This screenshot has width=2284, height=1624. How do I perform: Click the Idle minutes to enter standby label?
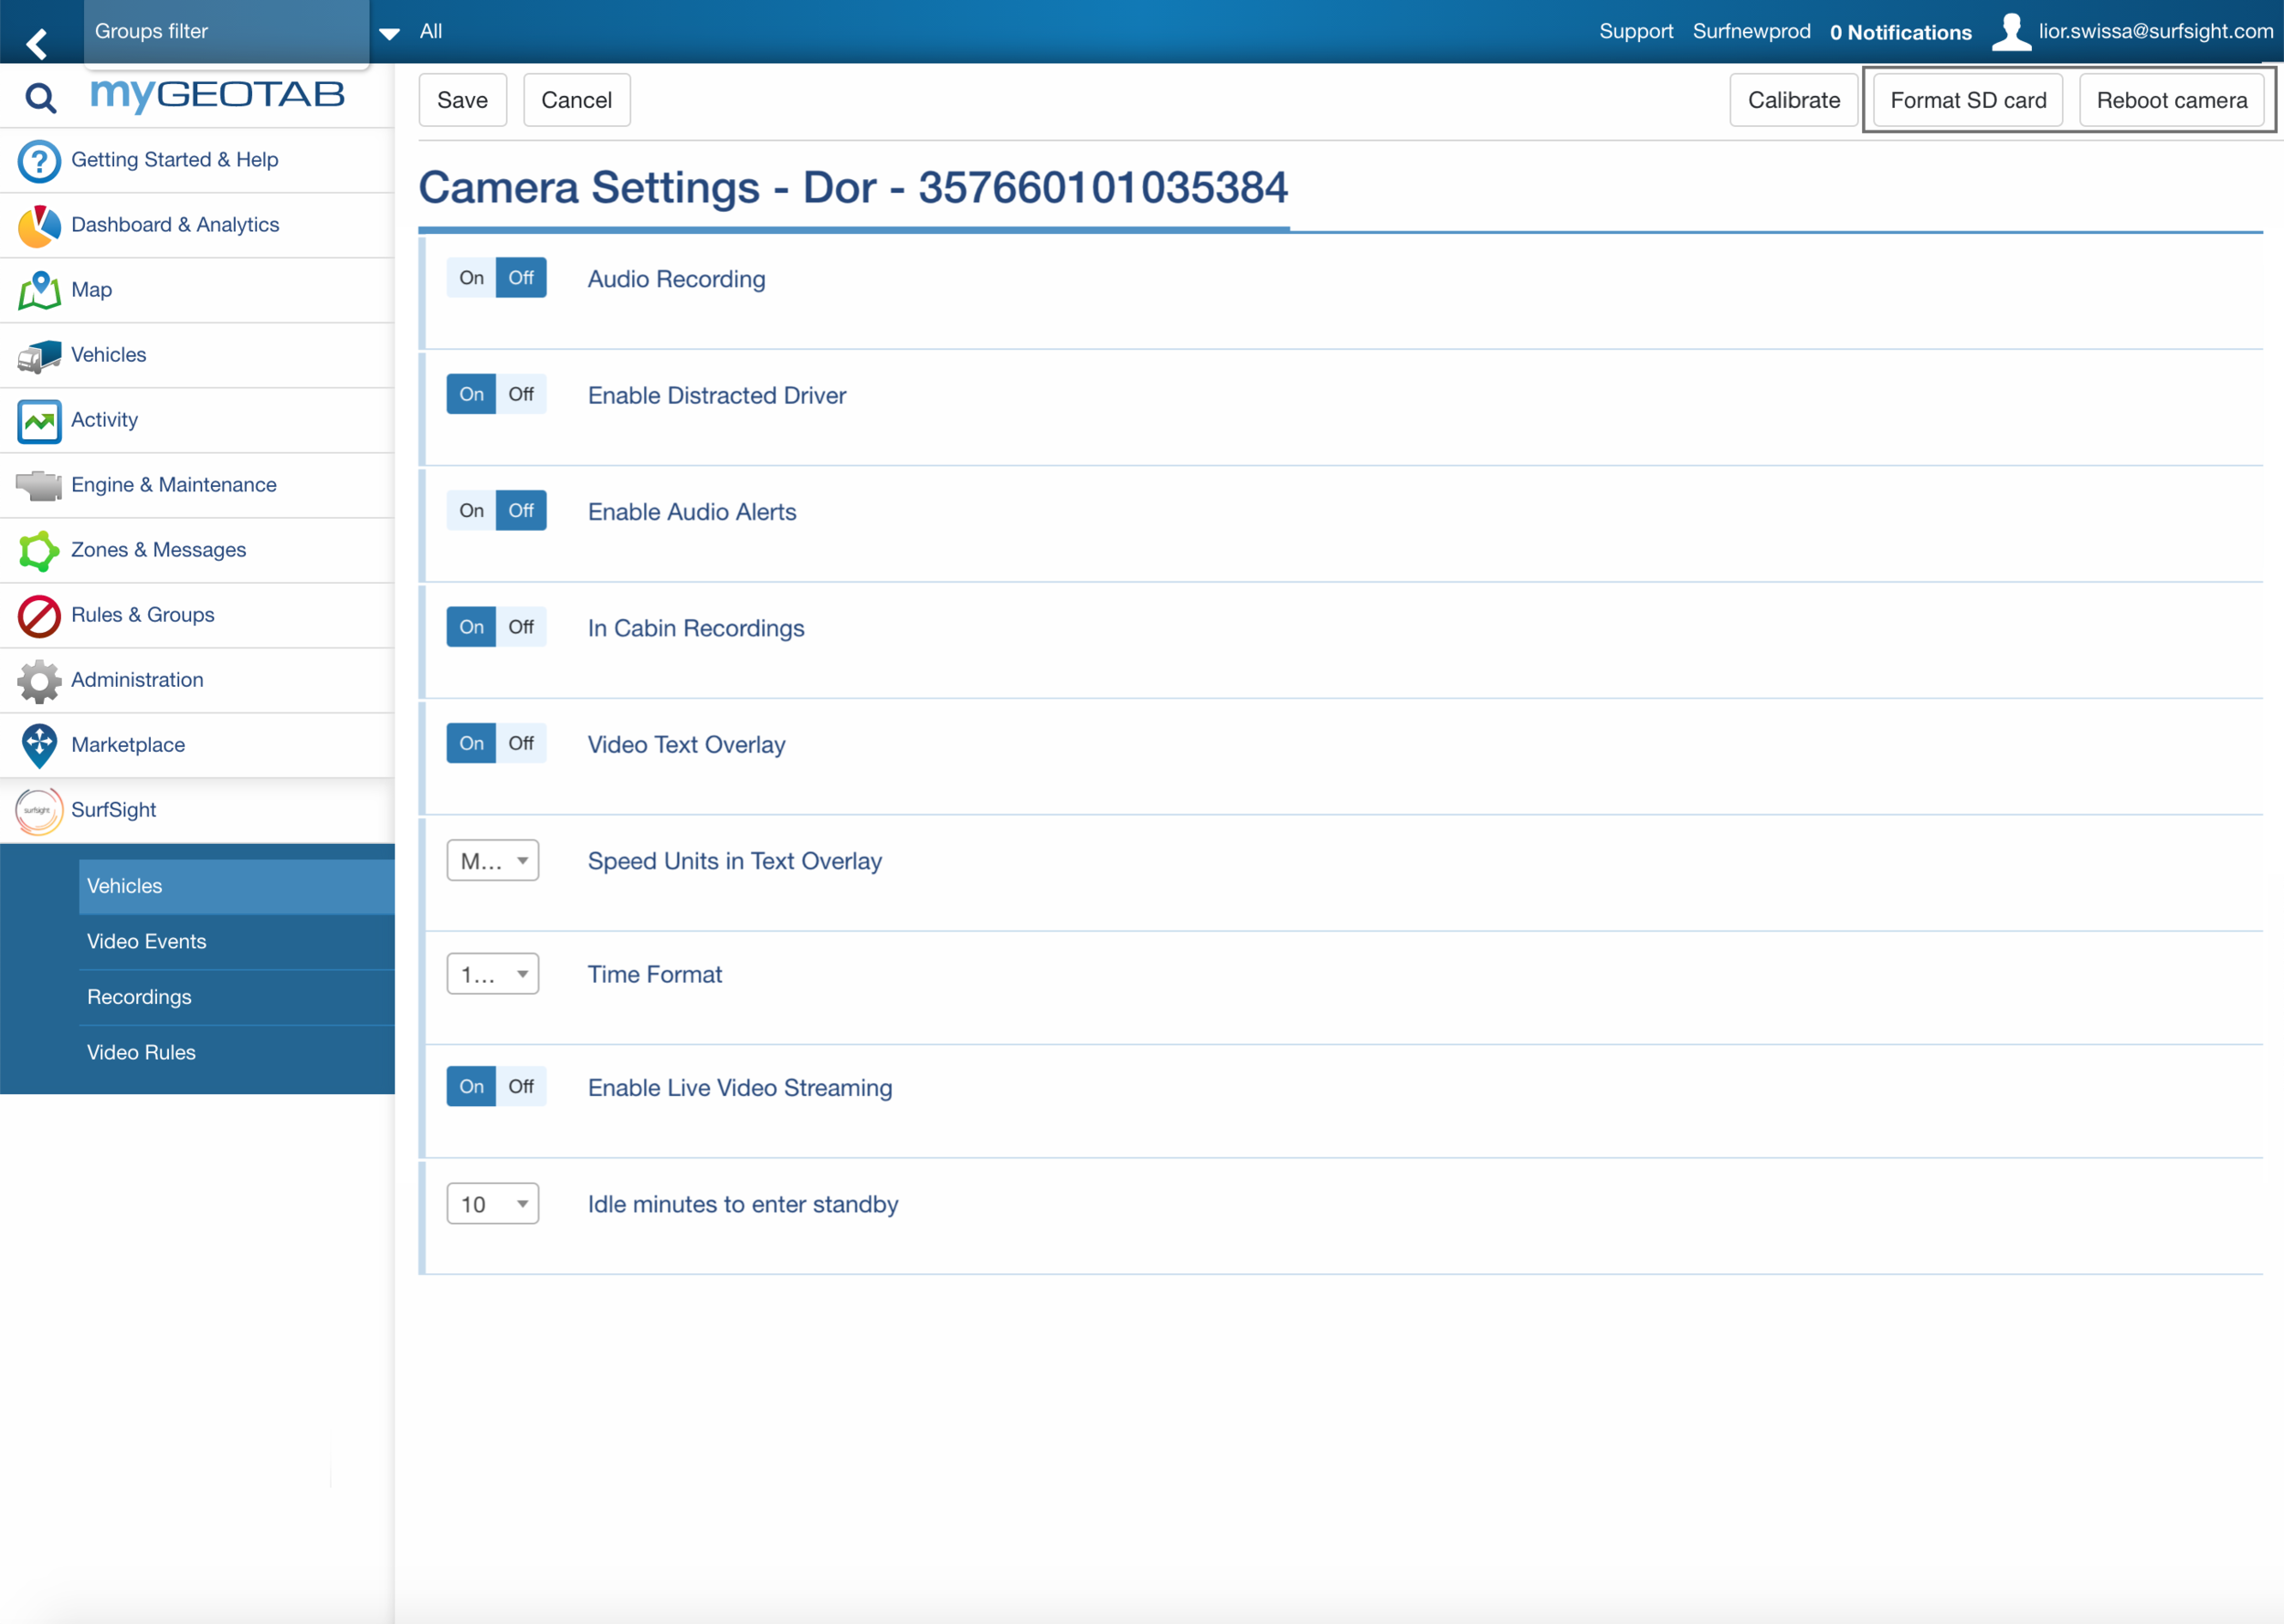pos(743,1205)
